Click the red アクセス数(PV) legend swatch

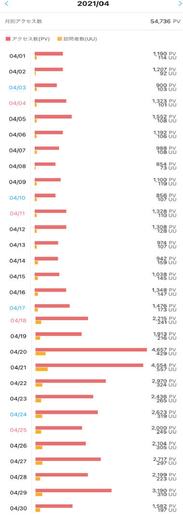[8, 39]
